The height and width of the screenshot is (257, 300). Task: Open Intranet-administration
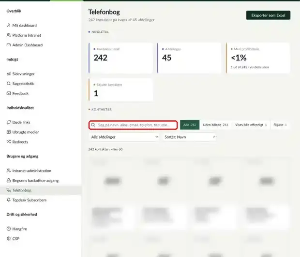tap(32, 171)
